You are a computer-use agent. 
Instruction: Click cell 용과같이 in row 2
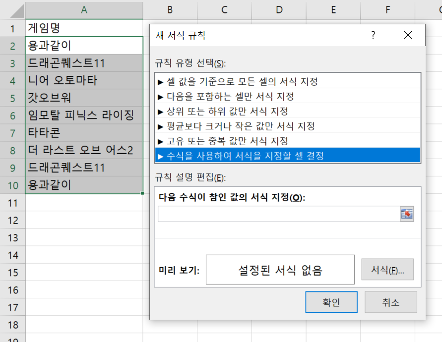[84, 46]
